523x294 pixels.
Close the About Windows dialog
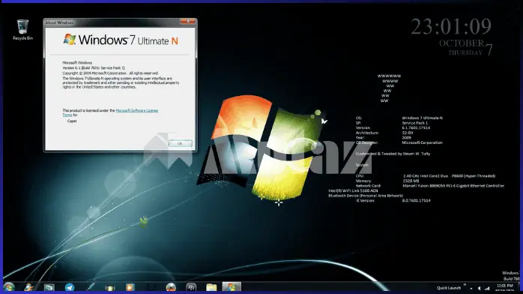[x=188, y=21]
